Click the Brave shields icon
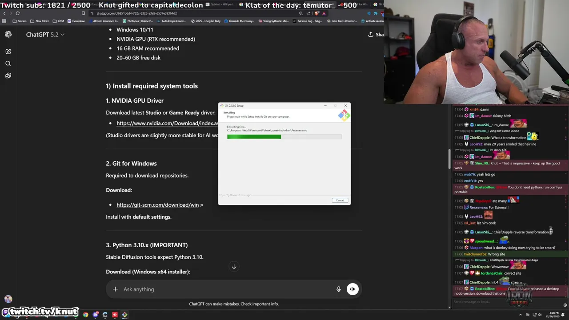 click(317, 13)
